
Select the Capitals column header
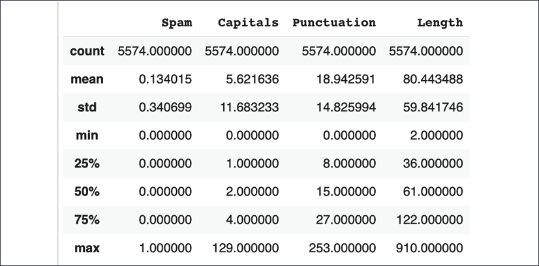click(x=248, y=23)
